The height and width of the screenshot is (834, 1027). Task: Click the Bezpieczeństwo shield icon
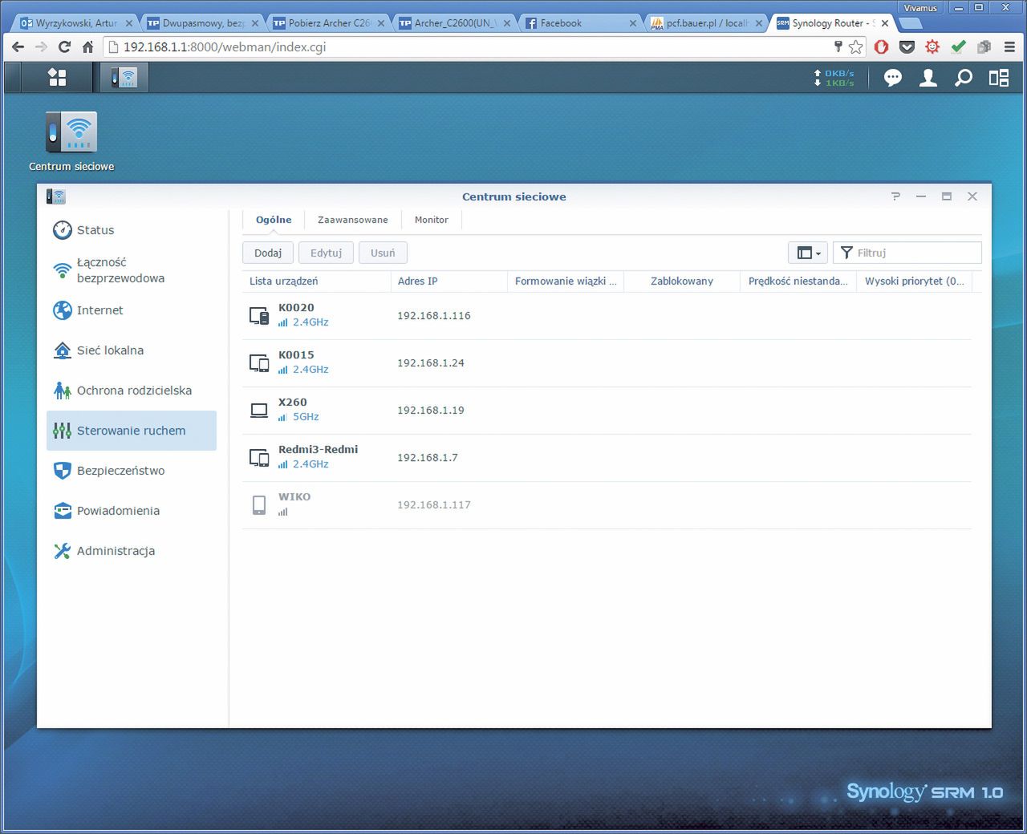62,471
